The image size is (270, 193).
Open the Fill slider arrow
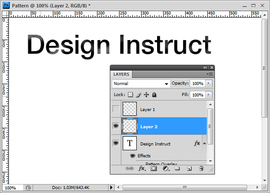coord(209,94)
